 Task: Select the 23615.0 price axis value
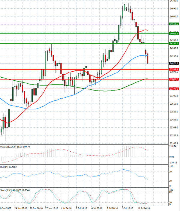(174, 104)
